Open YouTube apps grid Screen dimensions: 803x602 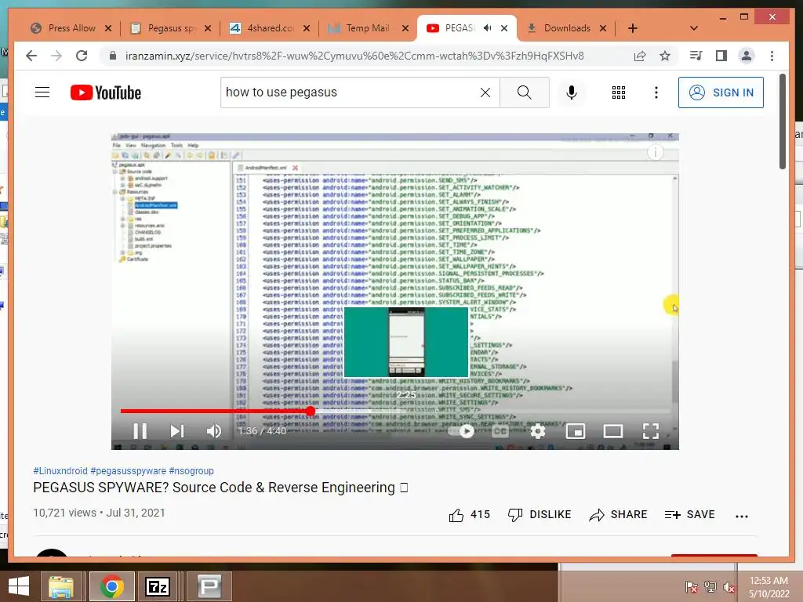click(x=619, y=92)
